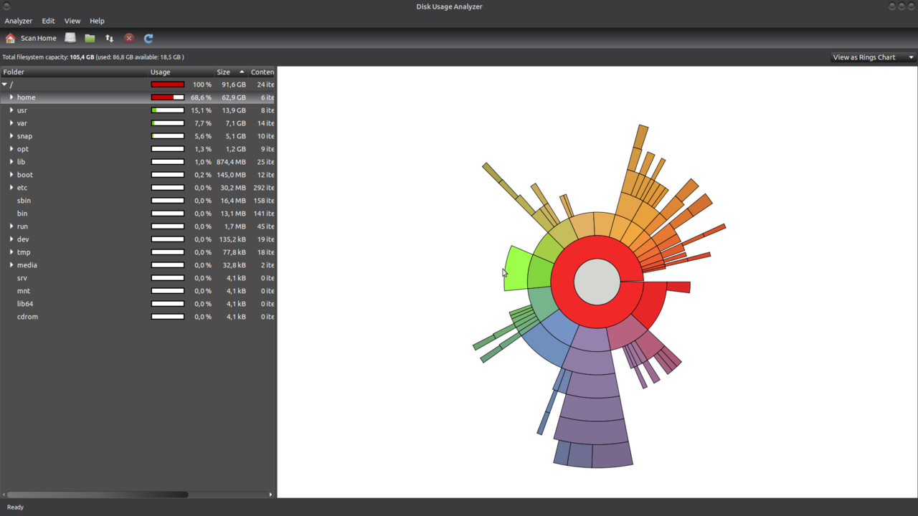The width and height of the screenshot is (918, 516).
Task: Sort by the Size column header
Action: pos(231,72)
